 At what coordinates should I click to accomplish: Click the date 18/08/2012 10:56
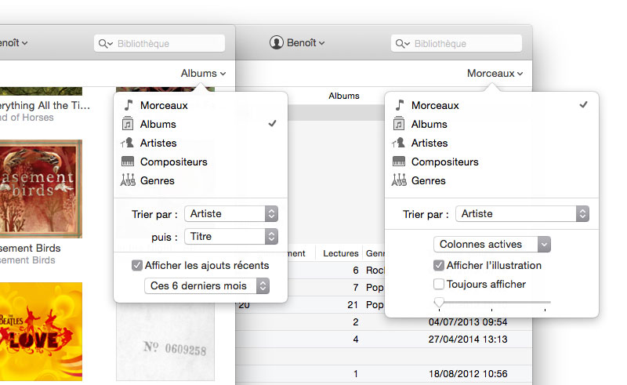(x=468, y=374)
